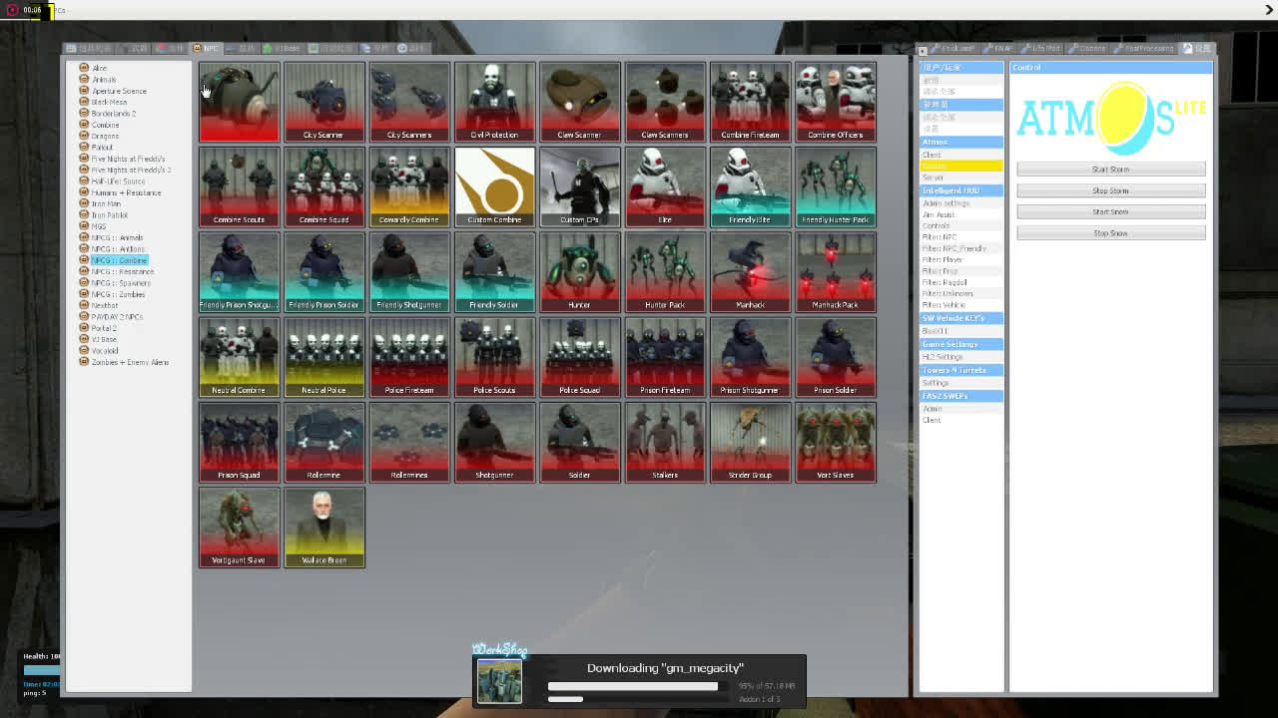Open the Black Mesa category
Image resolution: width=1278 pixels, height=718 pixels.
point(109,102)
